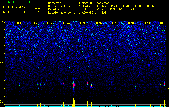Click the tallest yellow intensity peak in the bottom graph
The width and height of the screenshot is (169, 107).
tap(74, 103)
